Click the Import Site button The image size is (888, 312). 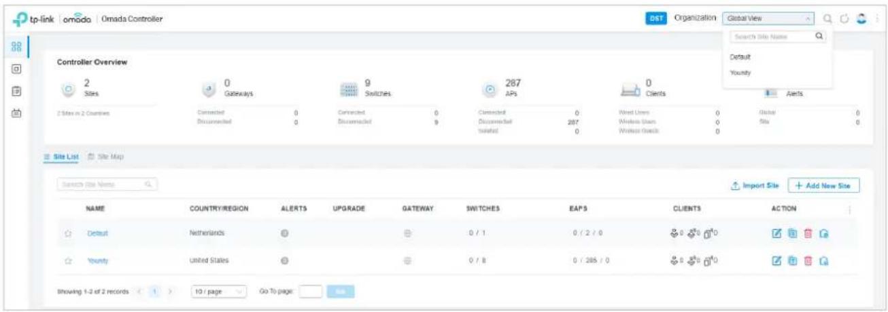click(x=754, y=185)
